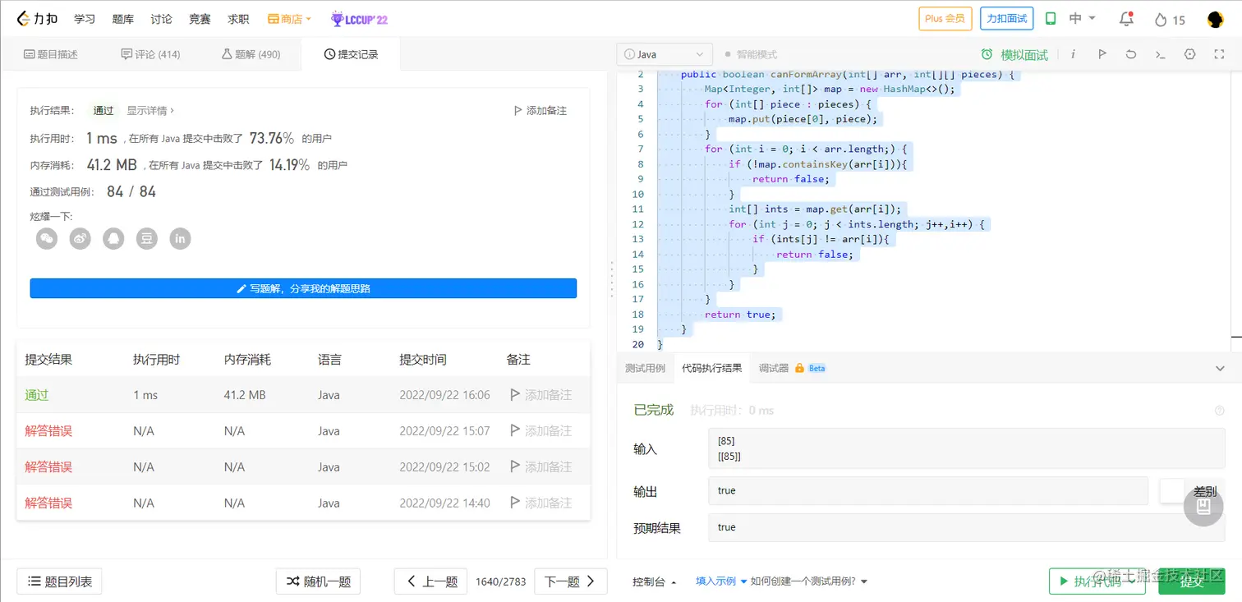Check the notification bell
1242x602 pixels.
(x=1126, y=19)
